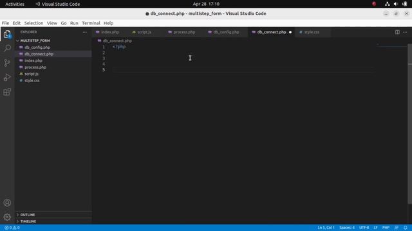This screenshot has width=412, height=231.
Task: Click the errors and warnings status indicator
Action: tap(12, 228)
